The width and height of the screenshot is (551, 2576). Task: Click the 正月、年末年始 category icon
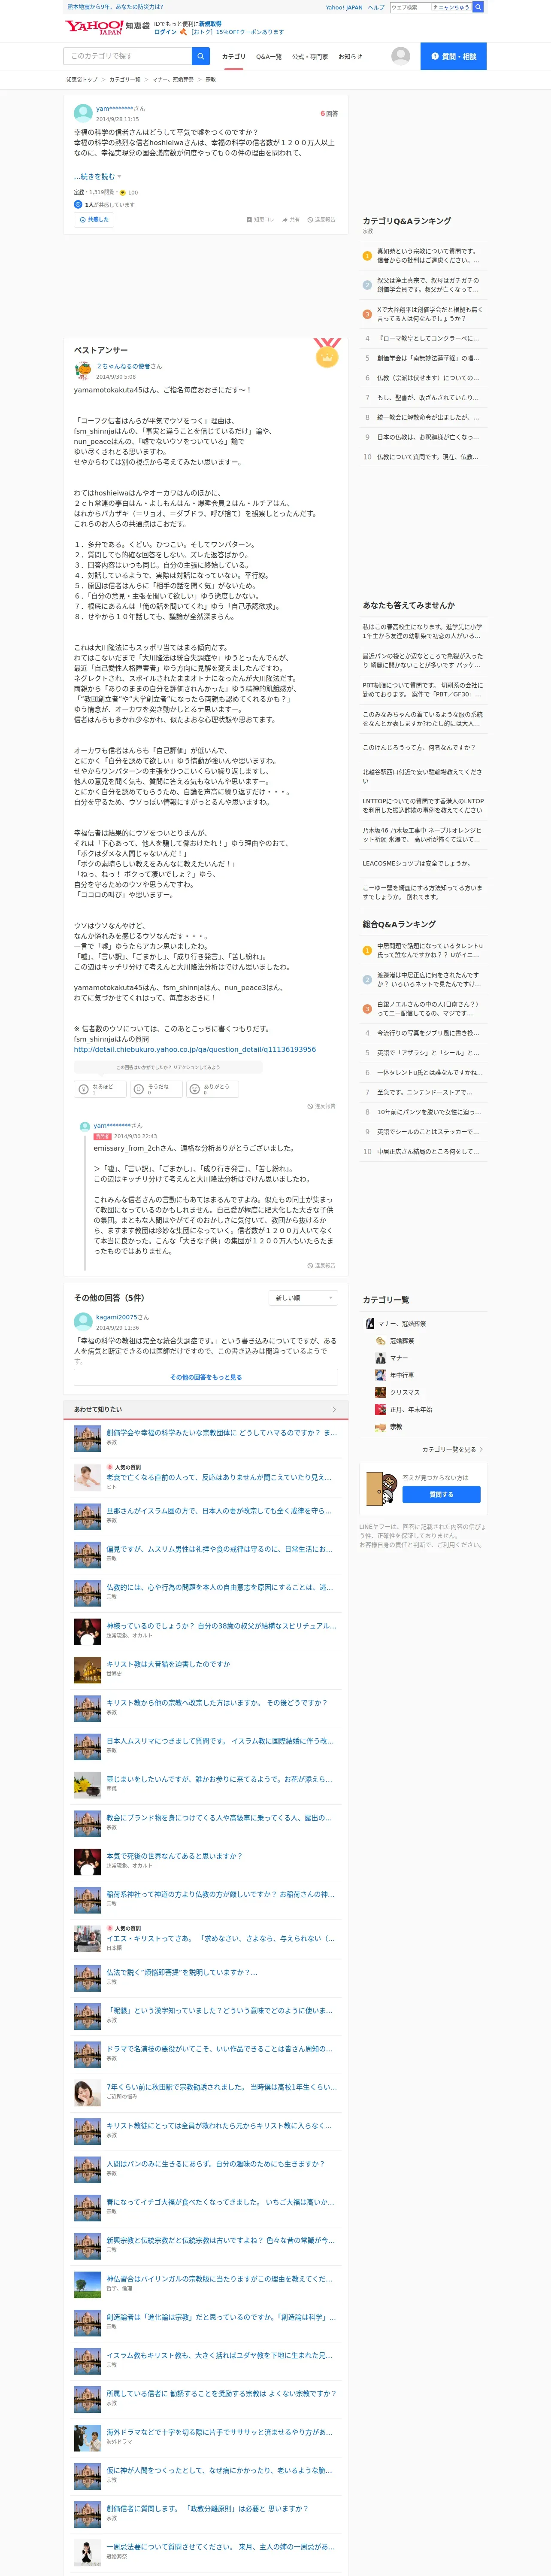click(381, 1409)
